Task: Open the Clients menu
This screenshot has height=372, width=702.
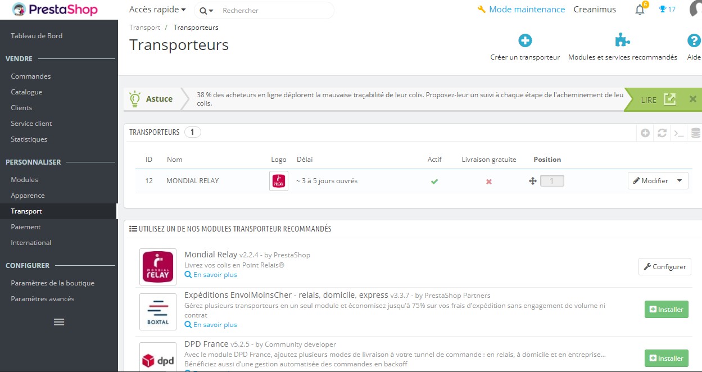Action: (21, 107)
